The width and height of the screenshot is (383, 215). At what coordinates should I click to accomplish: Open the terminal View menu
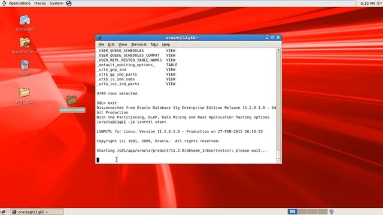tap(123, 44)
